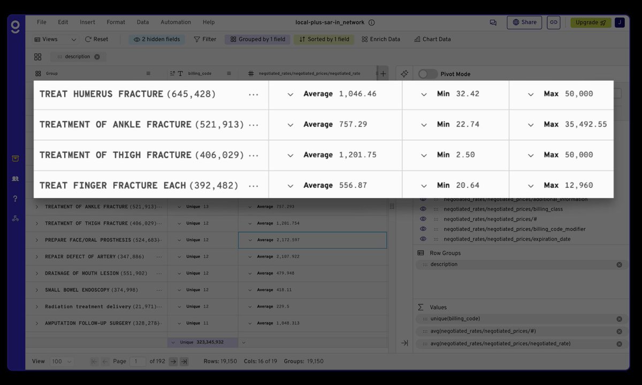Click Chart Data
642x385 pixels.
tap(432, 39)
